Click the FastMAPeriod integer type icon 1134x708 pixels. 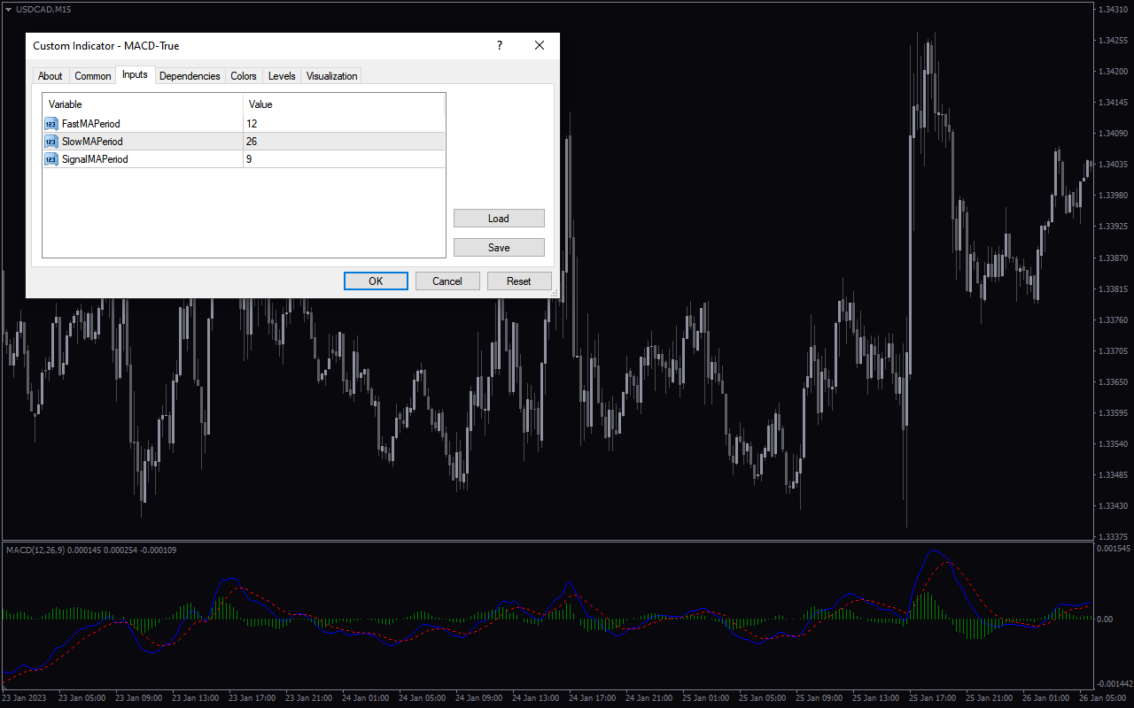50,124
